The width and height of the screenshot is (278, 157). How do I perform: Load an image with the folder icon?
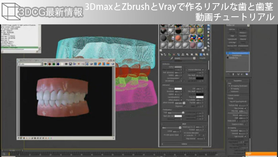[x=75, y=64]
